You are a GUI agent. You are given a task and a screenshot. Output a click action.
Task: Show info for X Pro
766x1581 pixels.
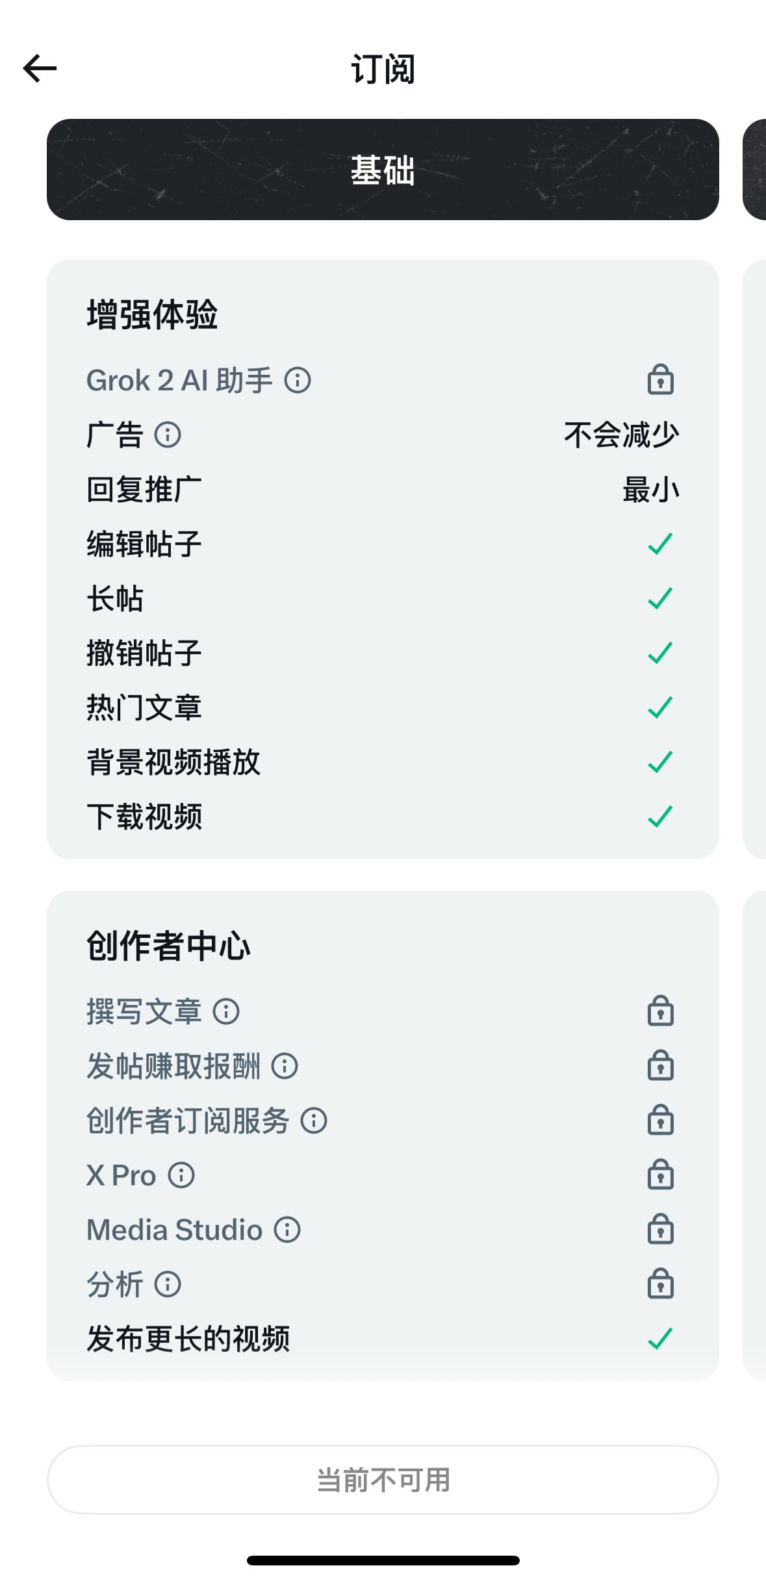pos(181,1175)
